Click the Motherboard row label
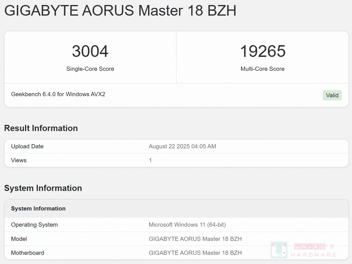Image resolution: width=352 pixels, height=264 pixels. tap(28, 253)
